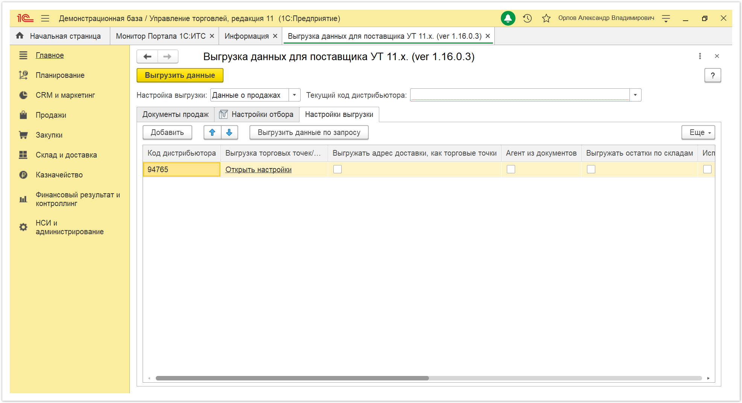This screenshot has height=403, width=742.
Task: Open Главное section link
Action: coord(50,55)
